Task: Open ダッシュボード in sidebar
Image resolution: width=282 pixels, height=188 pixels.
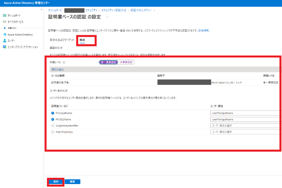Action: (14, 16)
